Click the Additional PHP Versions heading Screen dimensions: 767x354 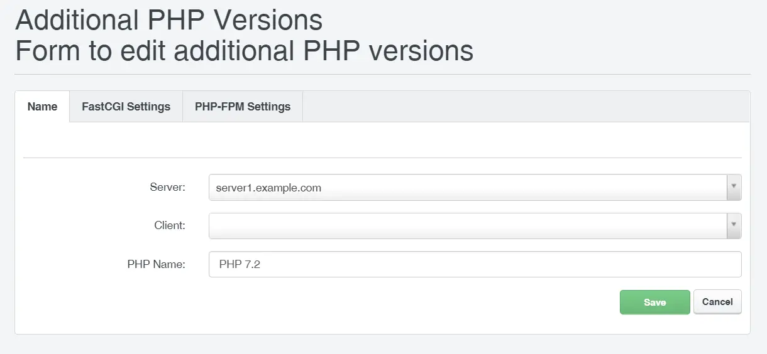point(168,20)
